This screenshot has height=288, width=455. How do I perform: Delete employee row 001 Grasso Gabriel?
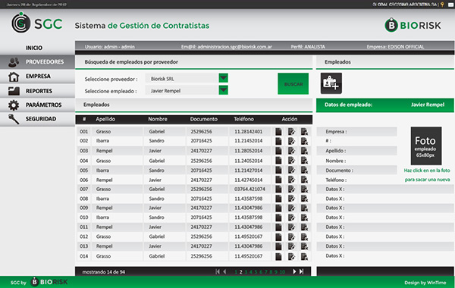[304, 132]
